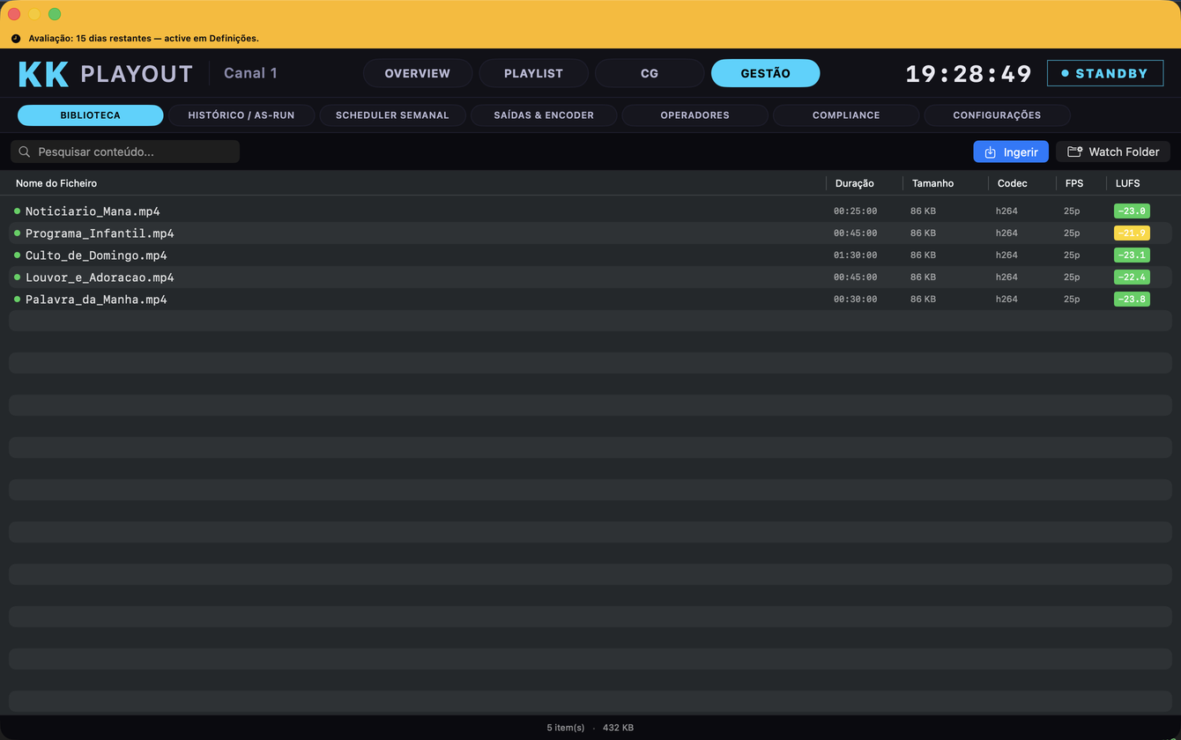Image resolution: width=1181 pixels, height=740 pixels.
Task: Click duration 00:25:00 of Noticiario_Mana
Action: [x=855, y=211]
